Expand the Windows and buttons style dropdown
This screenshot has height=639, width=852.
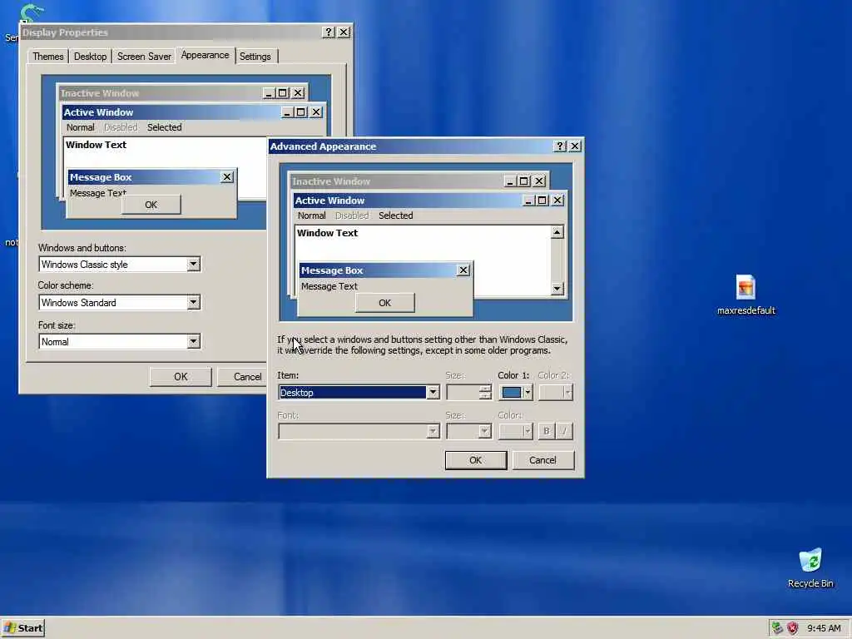193,264
